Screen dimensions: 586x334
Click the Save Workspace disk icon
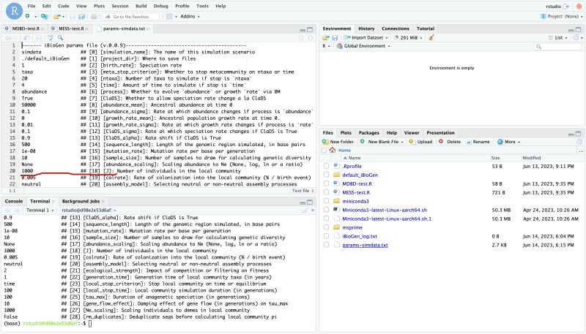(x=335, y=38)
